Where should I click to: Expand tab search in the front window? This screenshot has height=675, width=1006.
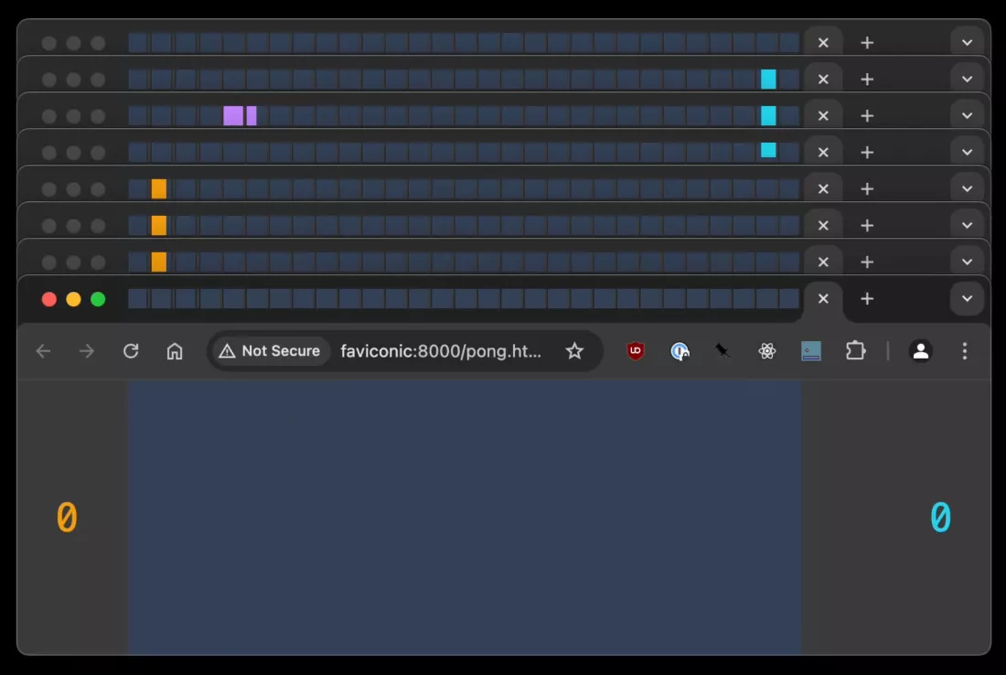coord(967,298)
